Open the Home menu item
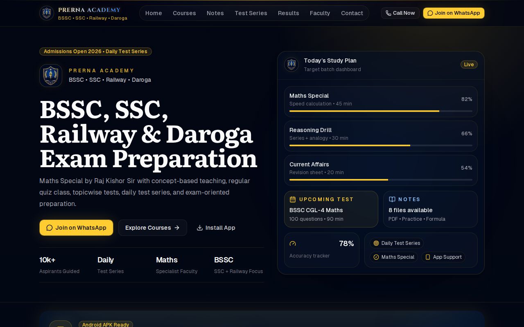The width and height of the screenshot is (524, 327). [x=154, y=13]
